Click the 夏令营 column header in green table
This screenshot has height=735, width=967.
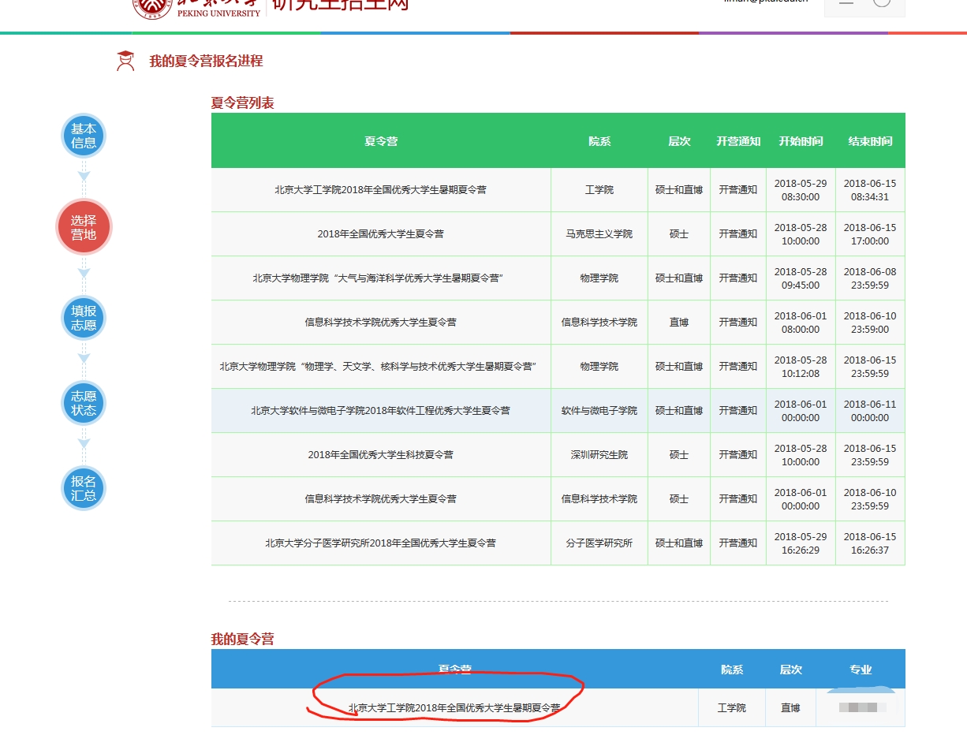pyautogui.click(x=380, y=141)
